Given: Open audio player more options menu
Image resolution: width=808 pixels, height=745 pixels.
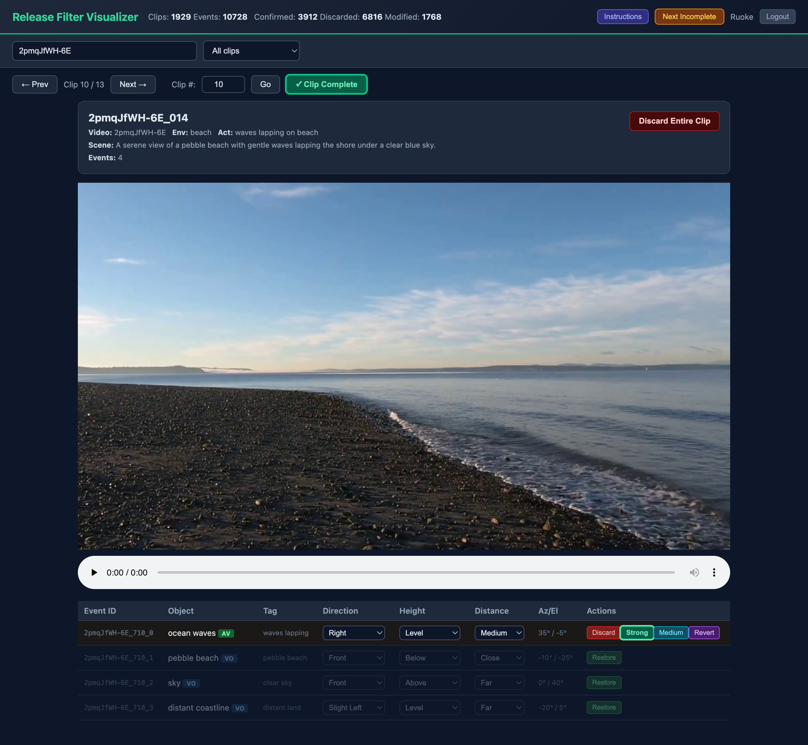Looking at the screenshot, I should click(x=714, y=572).
